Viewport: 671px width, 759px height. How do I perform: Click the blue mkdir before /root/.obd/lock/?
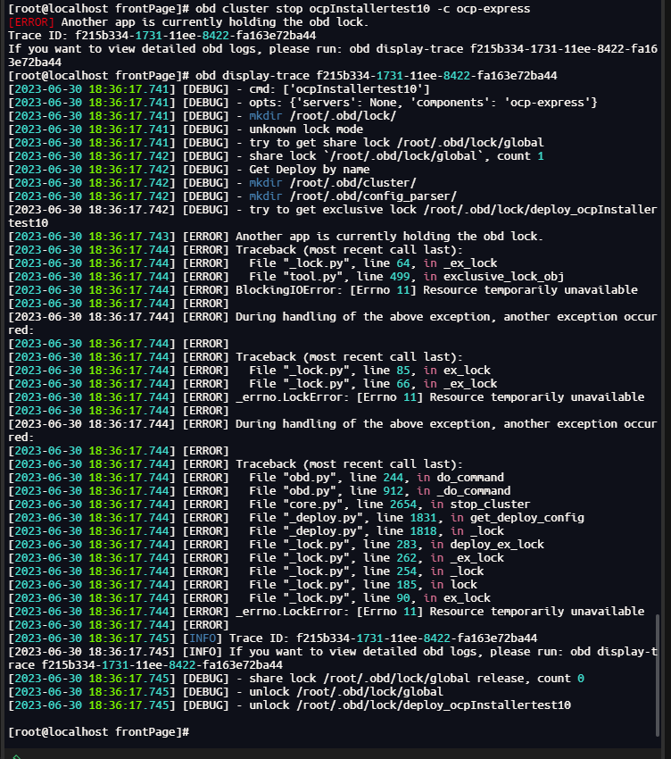pos(266,116)
